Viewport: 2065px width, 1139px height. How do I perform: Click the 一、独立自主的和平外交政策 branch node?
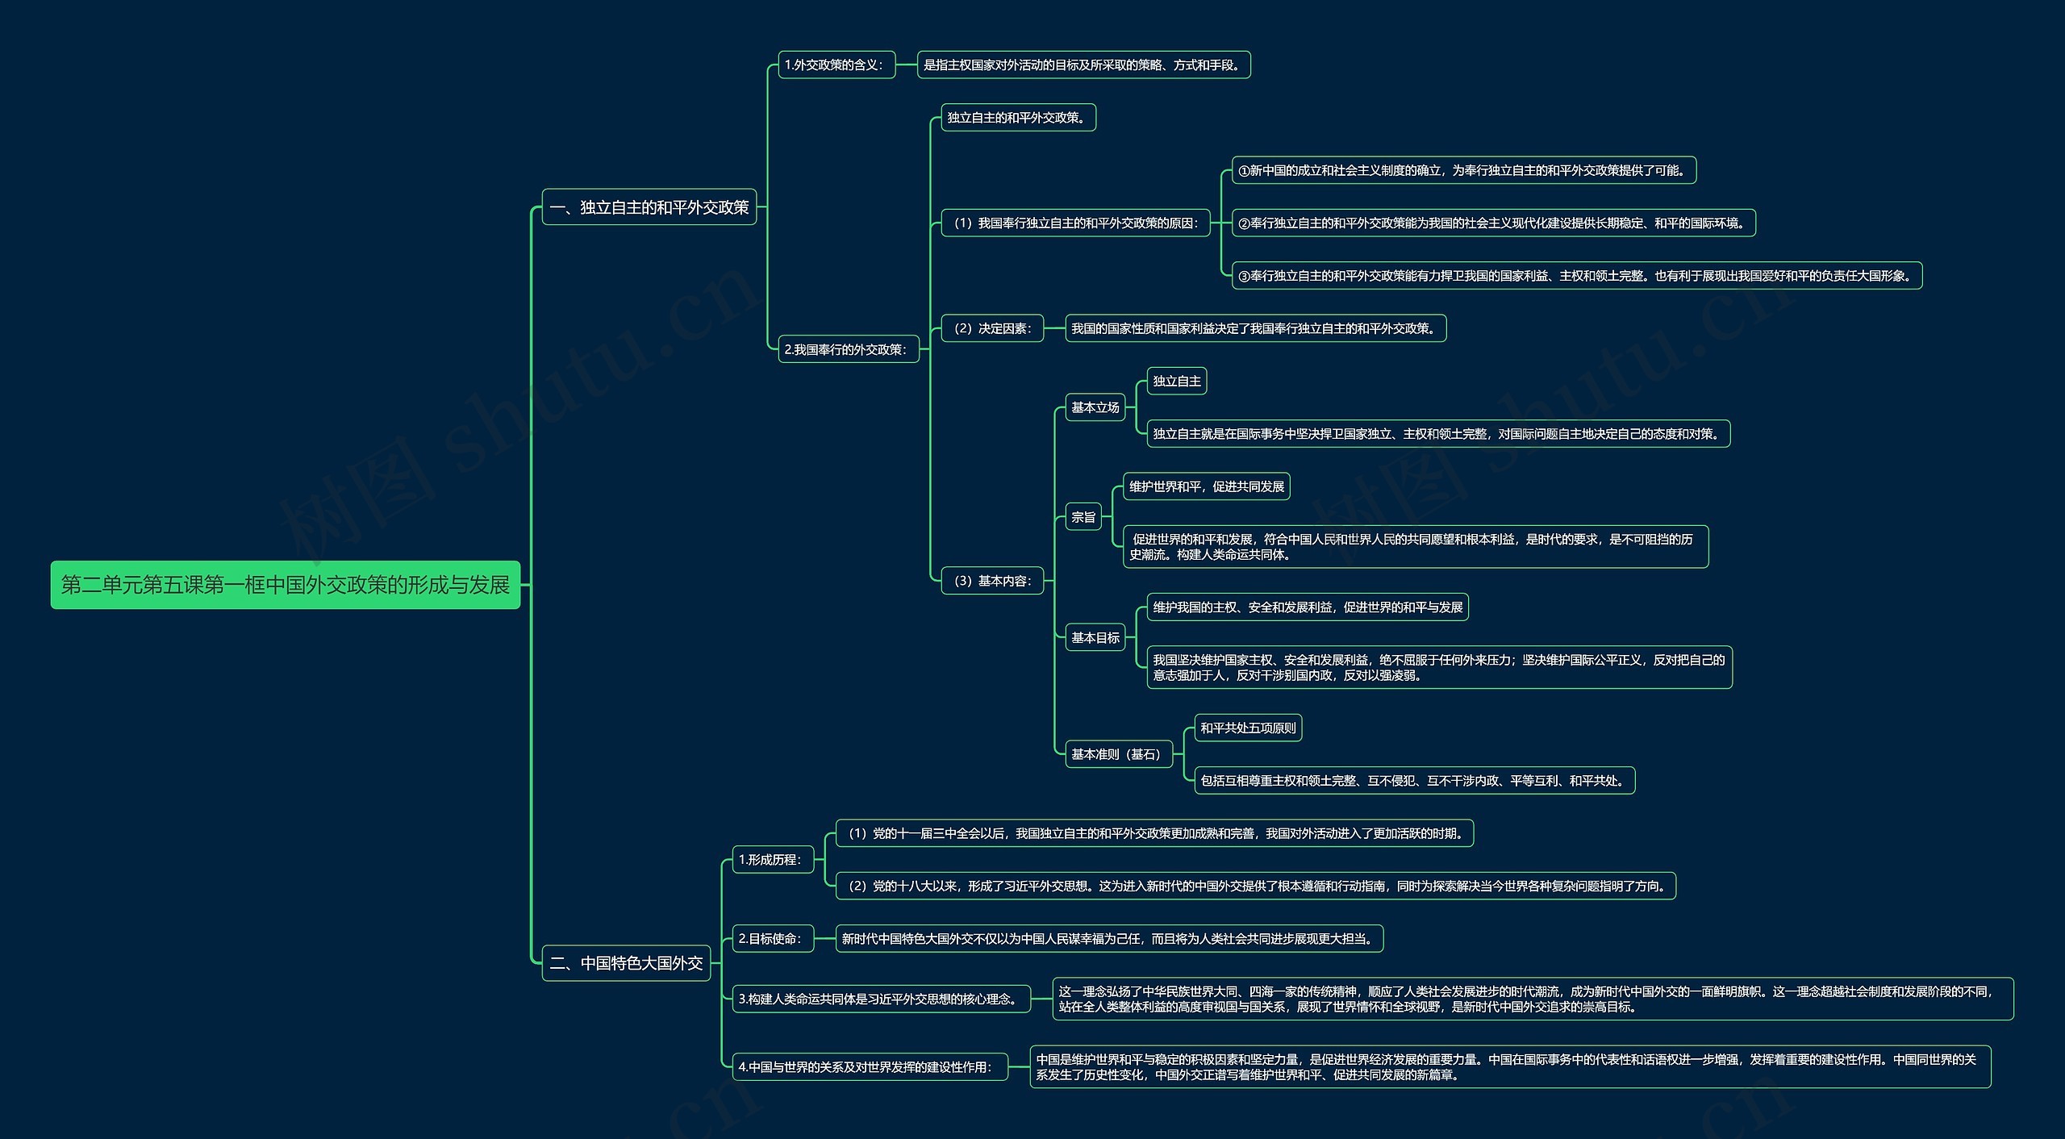[x=649, y=207]
